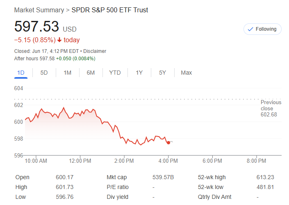Click the red down arrow icon
This screenshot has width=289, height=205.
(59, 40)
